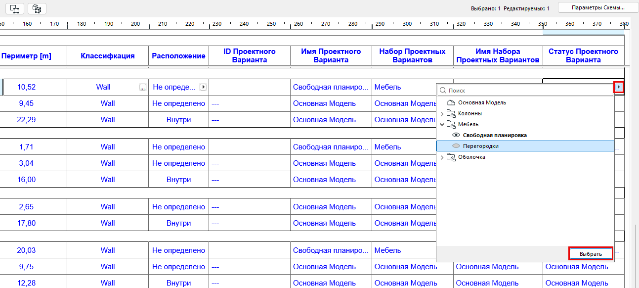Image resolution: width=639 pixels, height=288 pixels.
Task: Open Параметры Схемы settings
Action: tap(598, 7)
